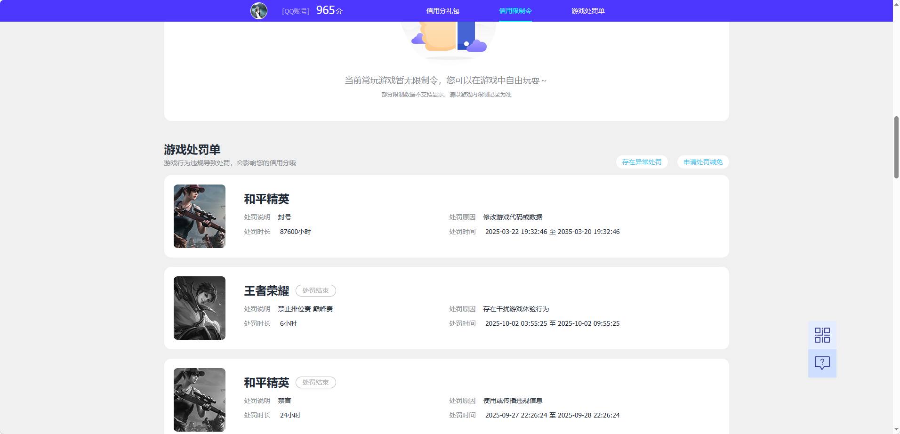This screenshot has width=900, height=434.
Task: Click 当前常玩游戏暂无限制令 notice text
Action: (x=446, y=80)
